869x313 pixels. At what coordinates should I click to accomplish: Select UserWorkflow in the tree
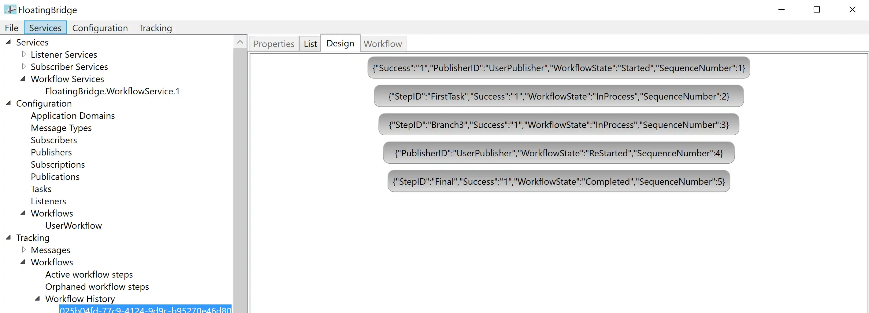coord(73,225)
